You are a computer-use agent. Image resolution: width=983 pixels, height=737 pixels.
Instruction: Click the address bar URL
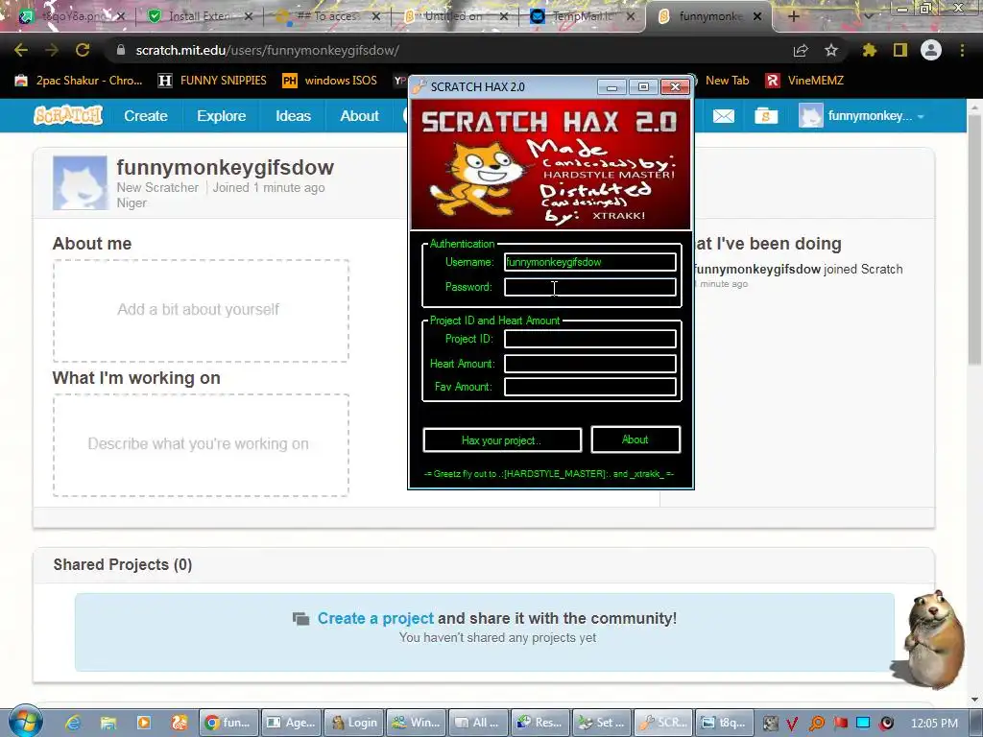(x=267, y=50)
